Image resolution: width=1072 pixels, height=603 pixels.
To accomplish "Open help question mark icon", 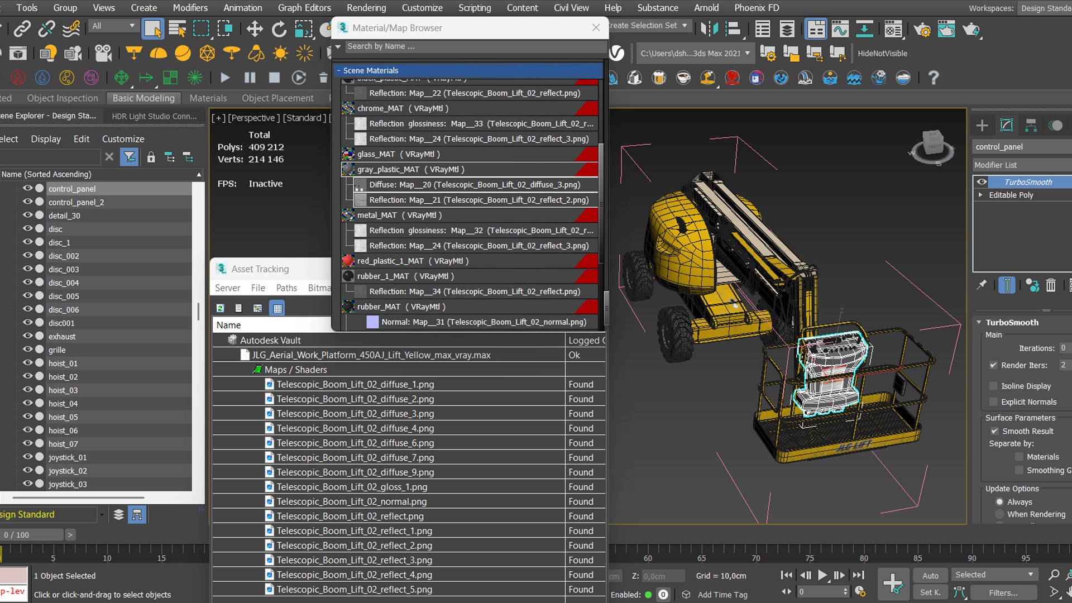I will 933,78.
